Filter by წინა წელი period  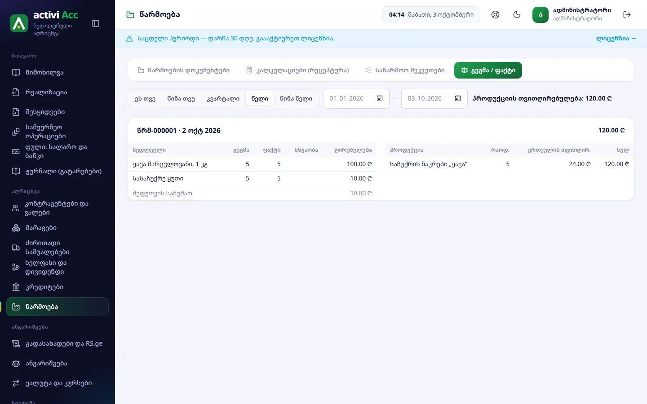pyautogui.click(x=296, y=98)
